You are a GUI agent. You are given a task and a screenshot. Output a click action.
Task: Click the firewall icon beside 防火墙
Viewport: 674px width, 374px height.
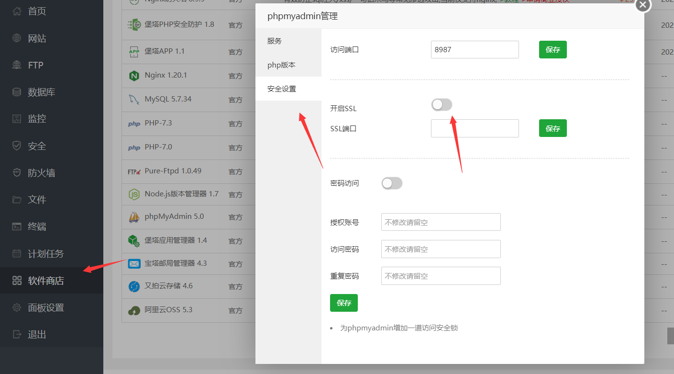(17, 172)
